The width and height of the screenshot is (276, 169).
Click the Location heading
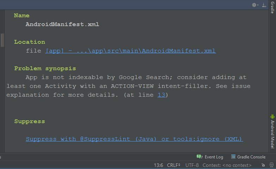tap(30, 42)
